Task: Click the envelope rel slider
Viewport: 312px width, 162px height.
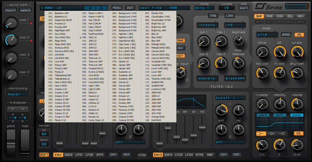Action: pyautogui.click(x=202, y=127)
